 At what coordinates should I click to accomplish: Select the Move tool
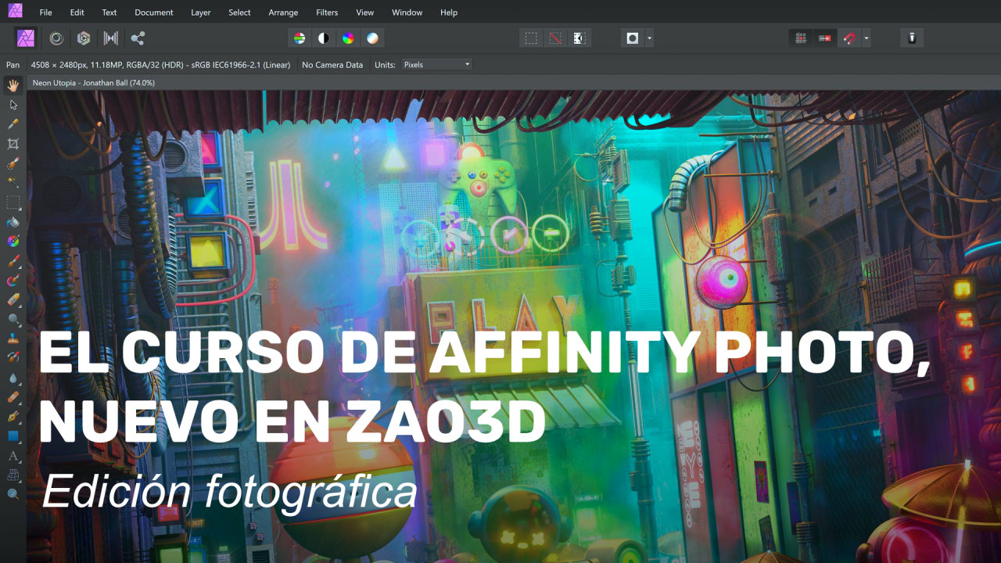[x=13, y=104]
